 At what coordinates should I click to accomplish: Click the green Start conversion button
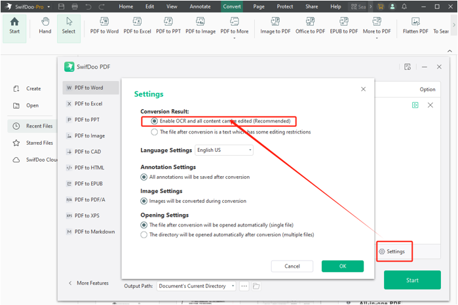412,280
